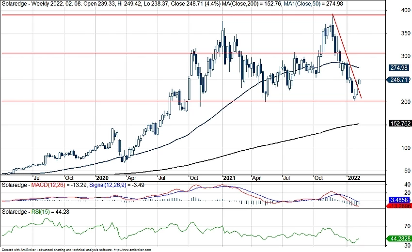Image resolution: width=412 pixels, height=252 pixels.
Task: Click the 152.762 MA200 price label
Action: pos(400,124)
